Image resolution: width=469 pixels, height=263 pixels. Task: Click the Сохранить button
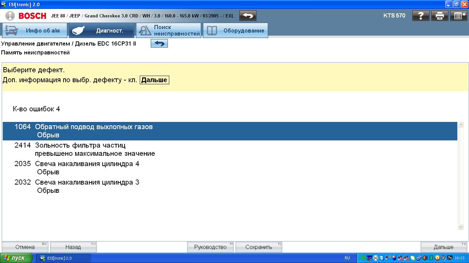pos(259,247)
